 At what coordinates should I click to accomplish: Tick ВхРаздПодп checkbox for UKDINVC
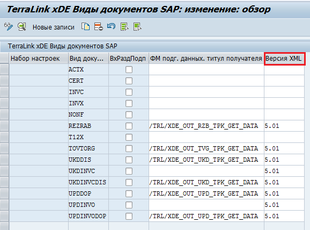(129, 171)
